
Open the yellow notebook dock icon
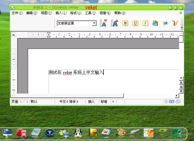[x=92, y=133]
